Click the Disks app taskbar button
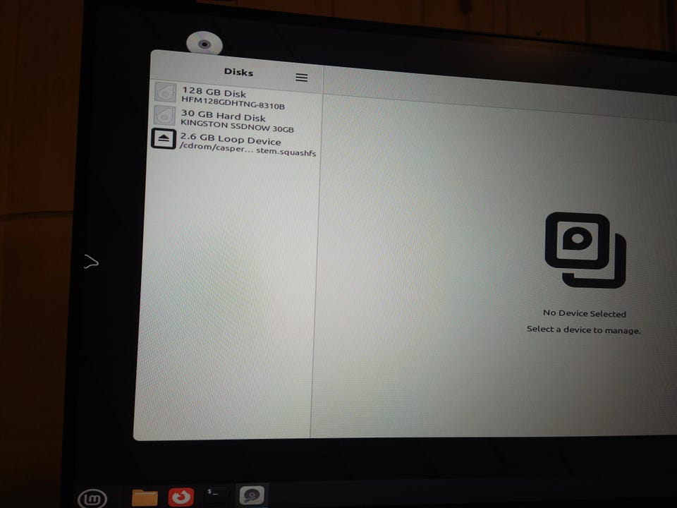 click(x=252, y=495)
